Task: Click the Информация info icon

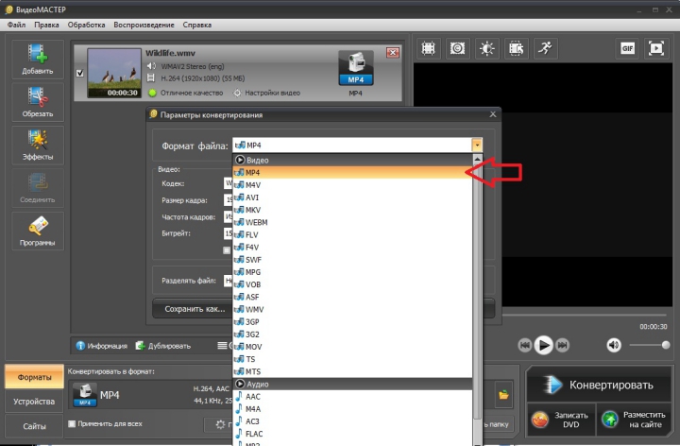Action: coord(80,346)
